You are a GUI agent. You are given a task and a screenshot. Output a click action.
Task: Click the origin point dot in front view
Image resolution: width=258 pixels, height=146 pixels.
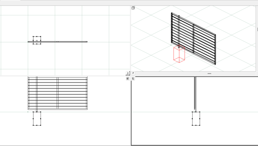point(28,112)
